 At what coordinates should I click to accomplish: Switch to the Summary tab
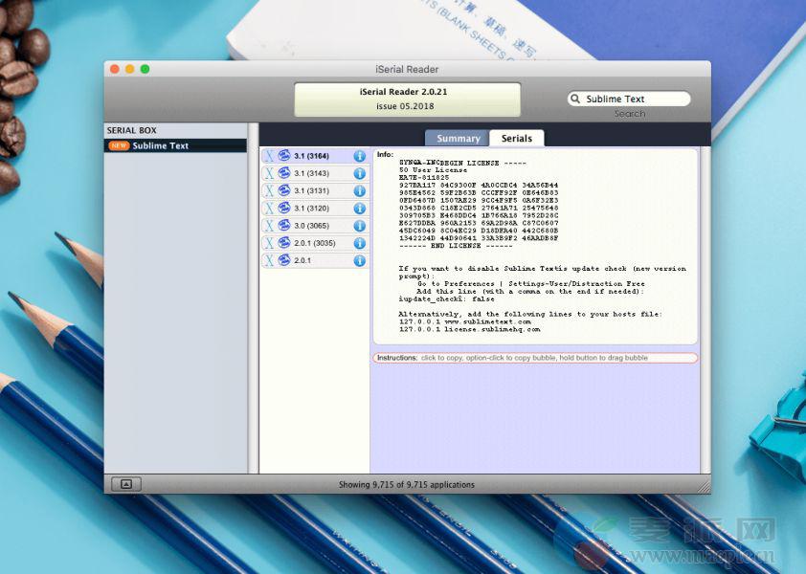tap(458, 139)
